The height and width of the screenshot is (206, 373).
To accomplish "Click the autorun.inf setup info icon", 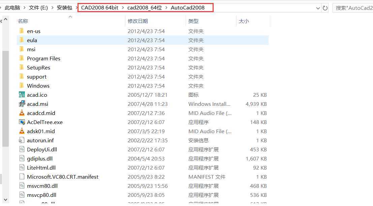I will 22,140.
